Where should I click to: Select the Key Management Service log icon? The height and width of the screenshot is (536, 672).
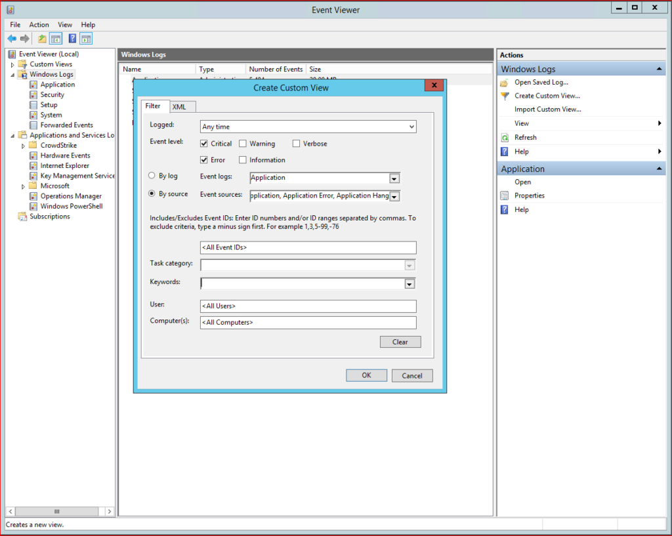[33, 176]
